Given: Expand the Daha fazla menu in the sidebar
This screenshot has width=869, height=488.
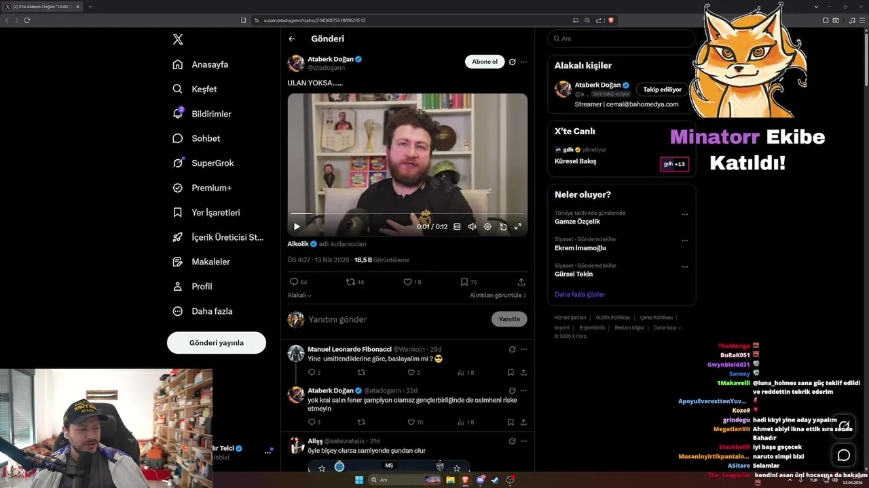Looking at the screenshot, I should (202, 311).
